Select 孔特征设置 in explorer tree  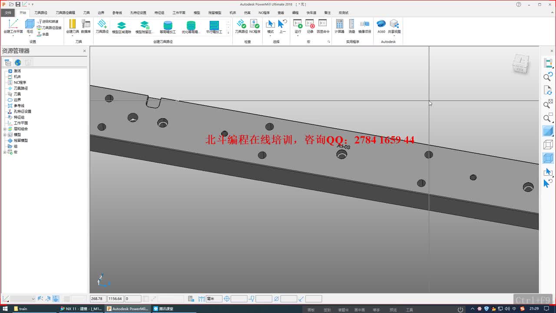click(x=22, y=111)
